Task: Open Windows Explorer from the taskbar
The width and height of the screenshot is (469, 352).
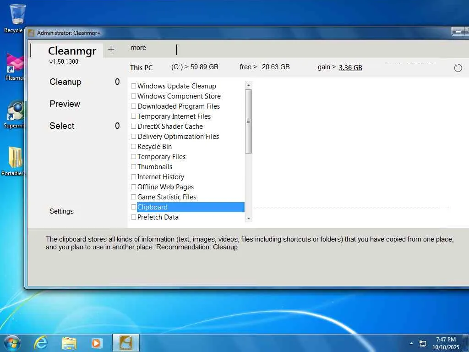Action: tap(69, 343)
